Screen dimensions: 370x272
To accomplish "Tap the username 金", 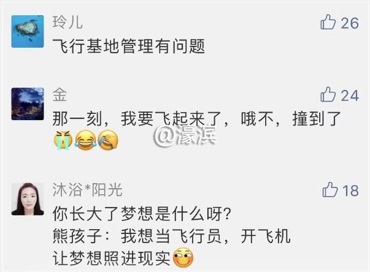I will [60, 95].
